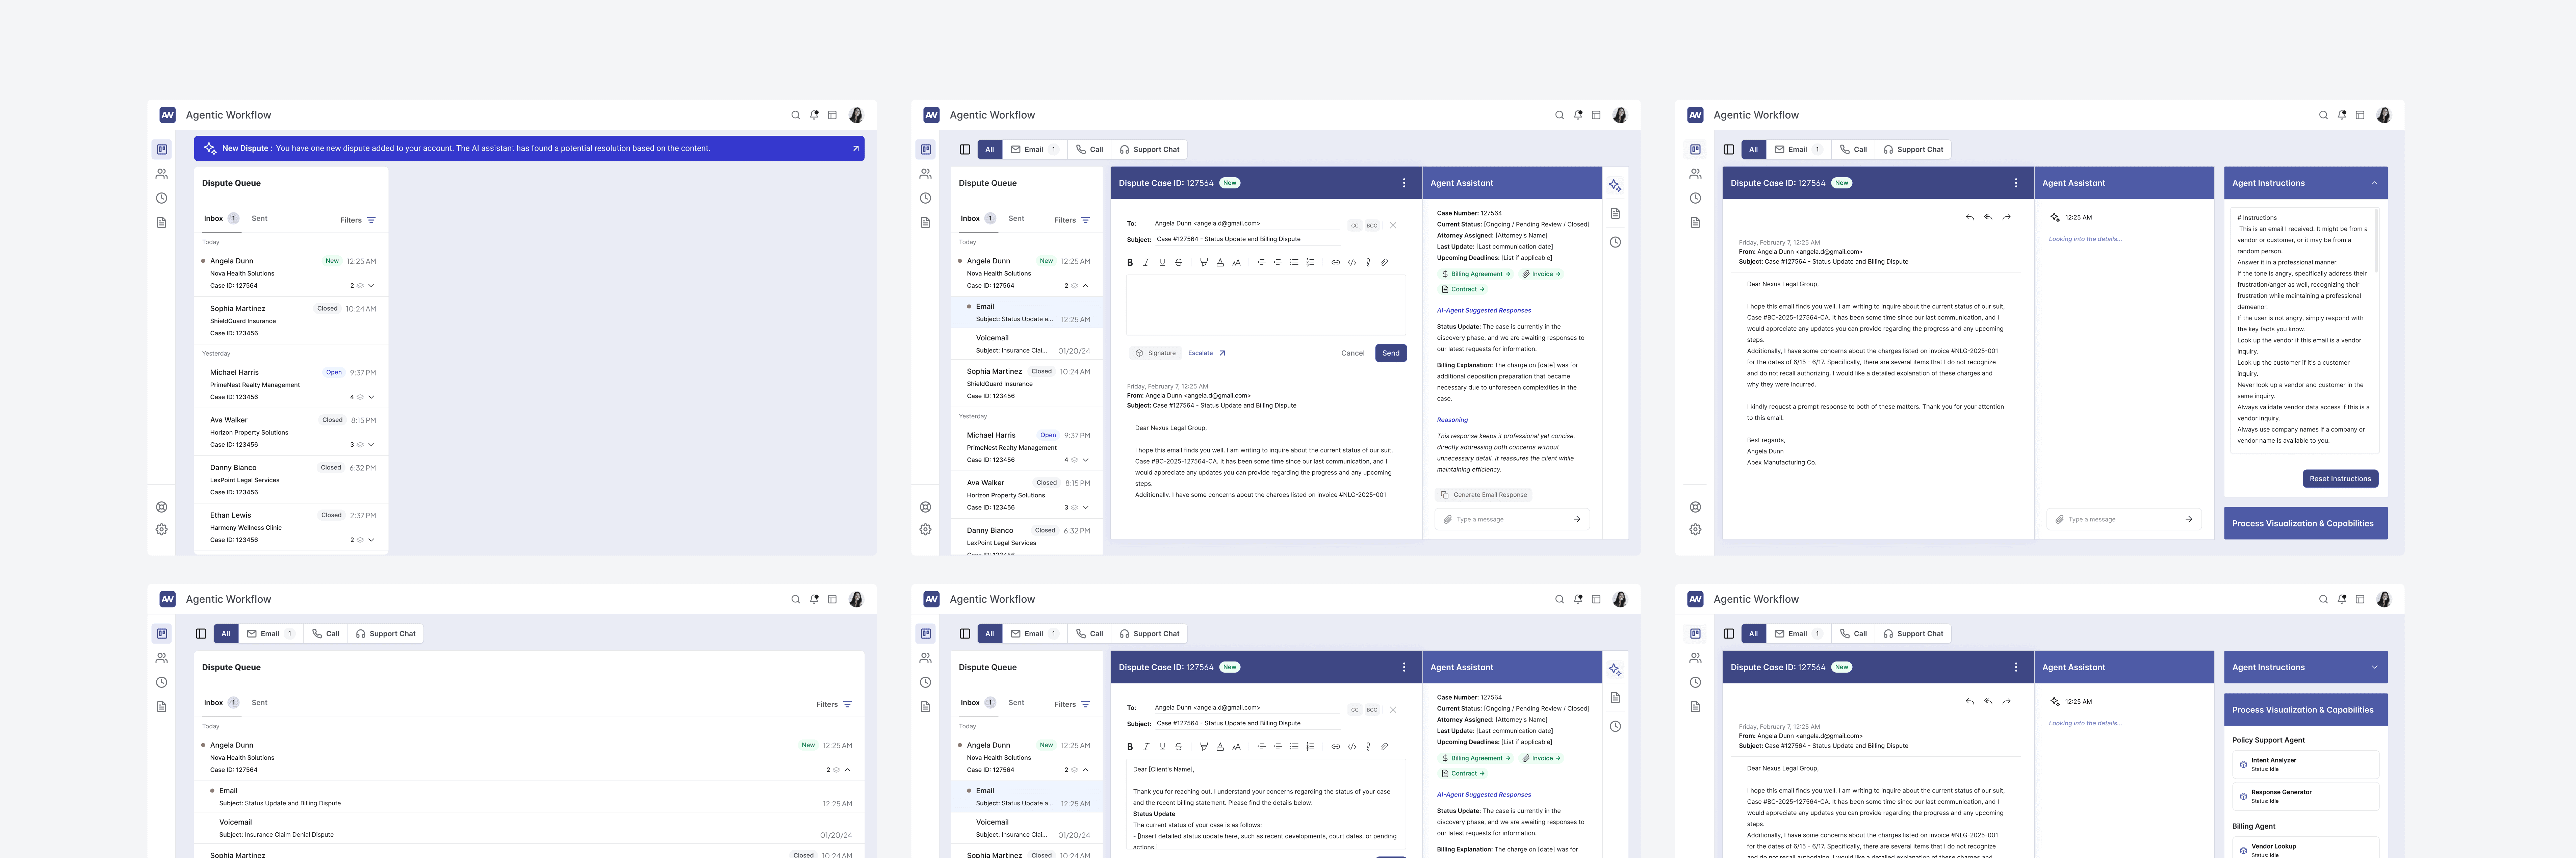Select Support Chat tab on top-middle screen
The image size is (2576, 858).
(1149, 149)
